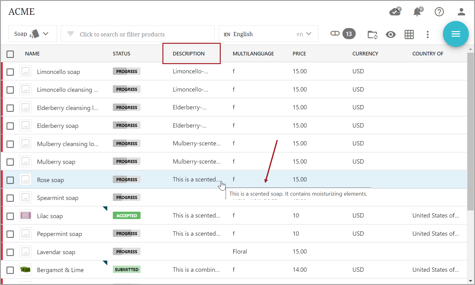Screen dimensions: 475x285
Task: Click the cloud sync status icon
Action: 395,12
